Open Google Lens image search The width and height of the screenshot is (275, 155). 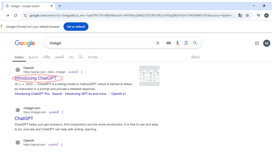click(186, 43)
